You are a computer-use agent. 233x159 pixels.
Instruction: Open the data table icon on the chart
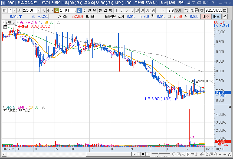5,27
